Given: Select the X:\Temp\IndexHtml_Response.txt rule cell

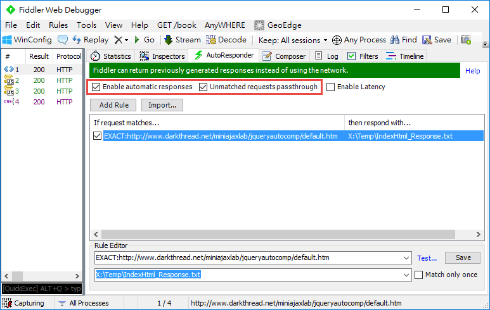Looking at the screenshot, I should (401, 136).
